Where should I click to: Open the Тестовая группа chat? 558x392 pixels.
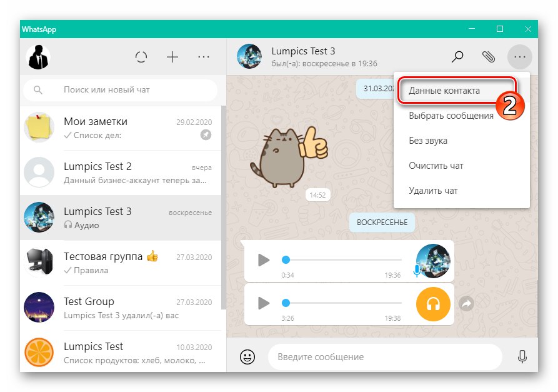[x=121, y=263]
